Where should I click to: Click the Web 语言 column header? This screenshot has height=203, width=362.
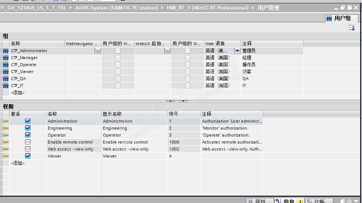pos(222,44)
